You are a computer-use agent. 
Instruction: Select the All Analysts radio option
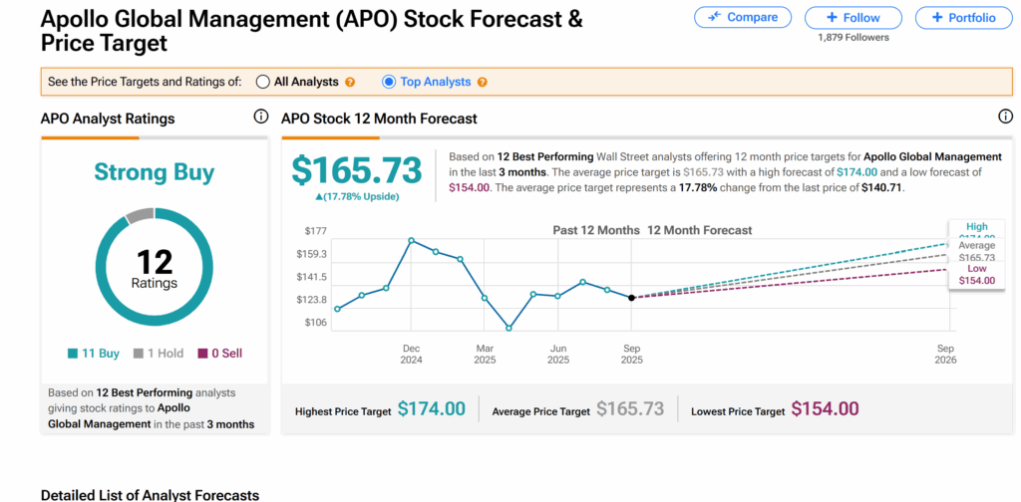point(263,82)
